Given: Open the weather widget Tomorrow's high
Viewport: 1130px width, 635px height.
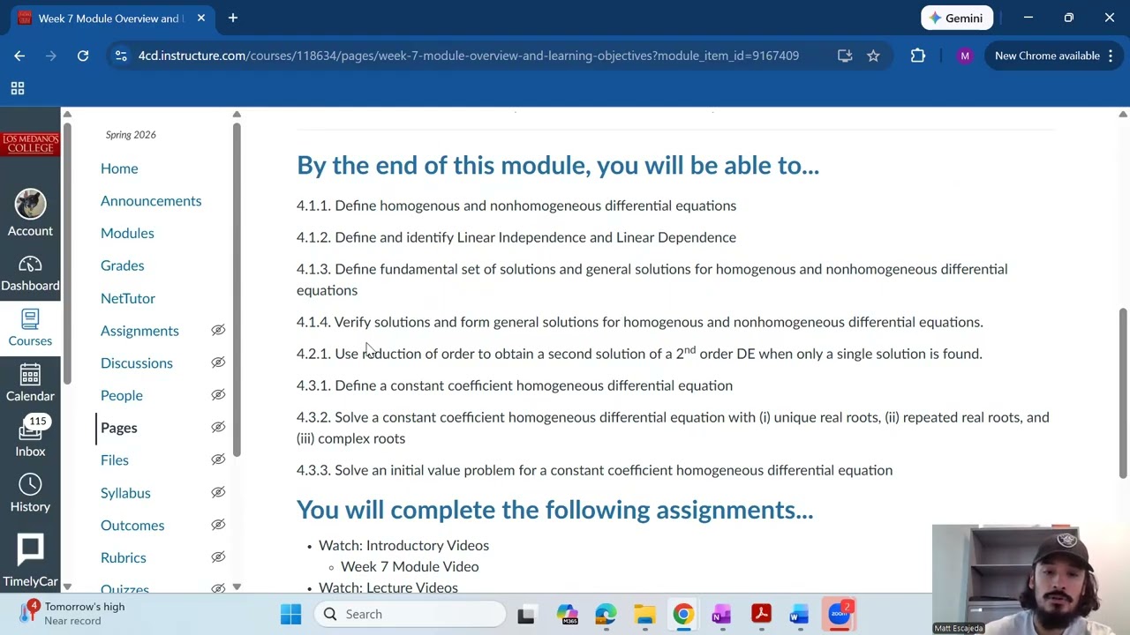Looking at the screenshot, I should tap(74, 613).
